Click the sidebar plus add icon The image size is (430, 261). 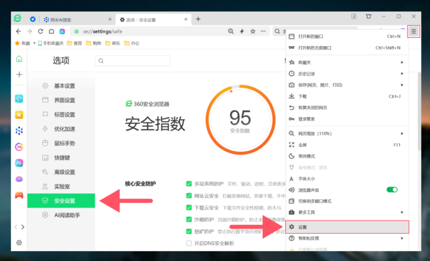19,75
